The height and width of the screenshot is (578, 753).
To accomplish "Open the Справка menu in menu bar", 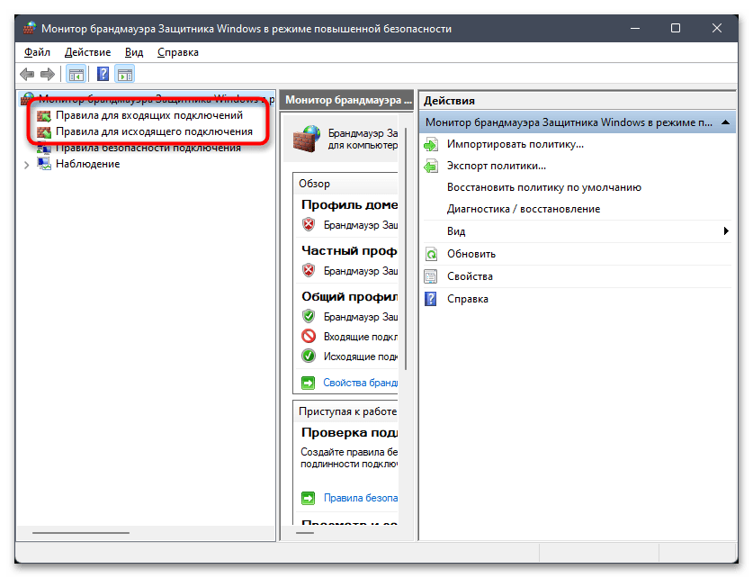I will 178,52.
